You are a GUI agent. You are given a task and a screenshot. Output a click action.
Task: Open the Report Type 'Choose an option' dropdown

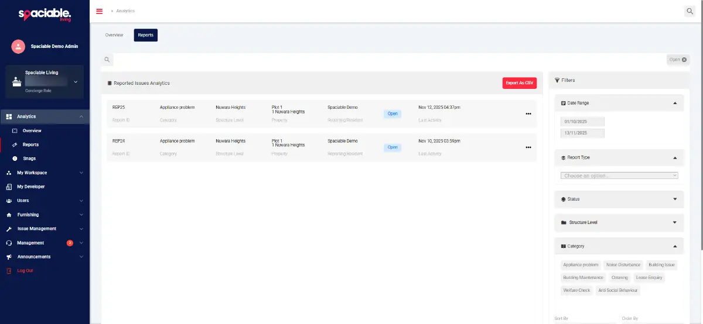(619, 175)
